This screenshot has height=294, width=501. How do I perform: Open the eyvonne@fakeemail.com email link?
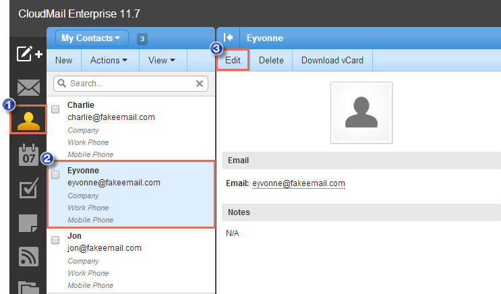(x=299, y=183)
